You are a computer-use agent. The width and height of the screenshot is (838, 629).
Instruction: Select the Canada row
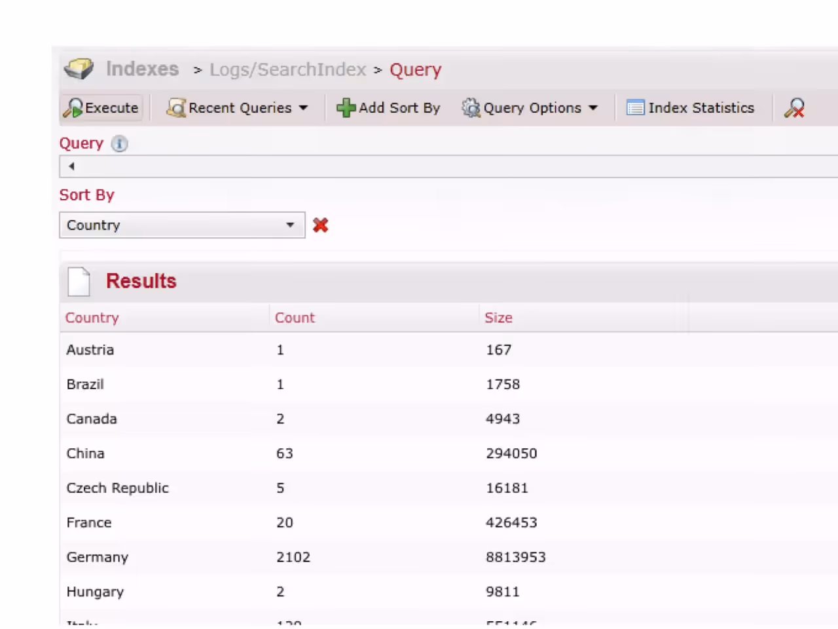(448, 419)
